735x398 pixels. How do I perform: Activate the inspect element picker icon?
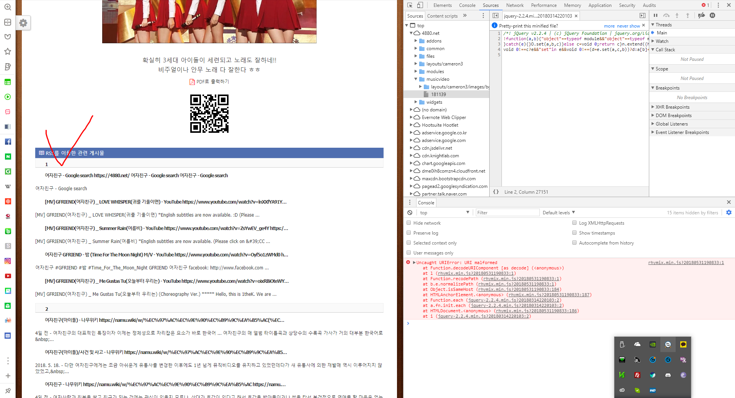pyautogui.click(x=410, y=5)
